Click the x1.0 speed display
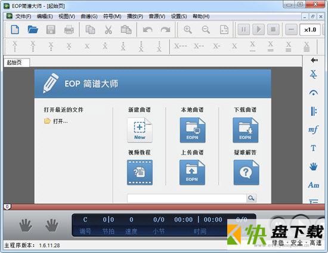This screenshot has width=328, height=253. tap(310, 29)
